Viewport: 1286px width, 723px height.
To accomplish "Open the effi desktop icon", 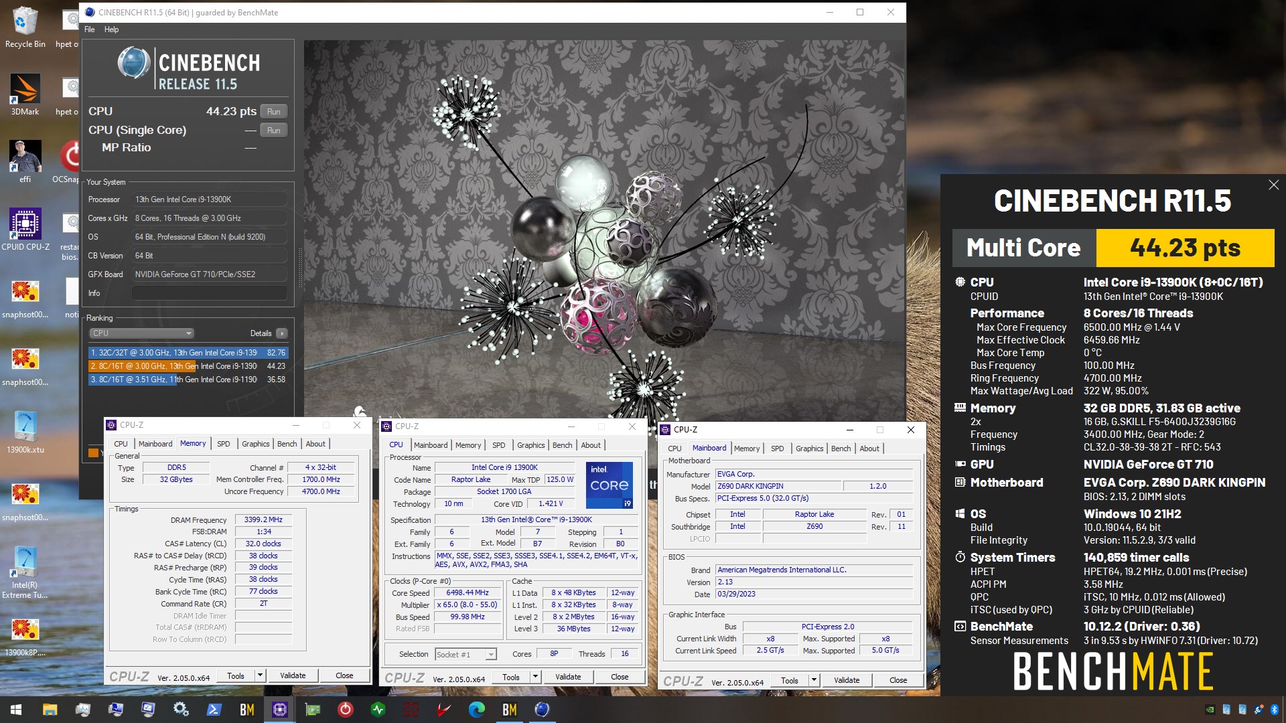I will [25, 161].
